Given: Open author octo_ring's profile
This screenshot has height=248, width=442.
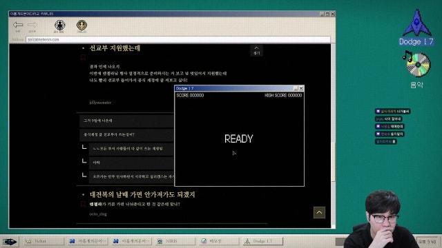Looking at the screenshot, I should [98, 214].
